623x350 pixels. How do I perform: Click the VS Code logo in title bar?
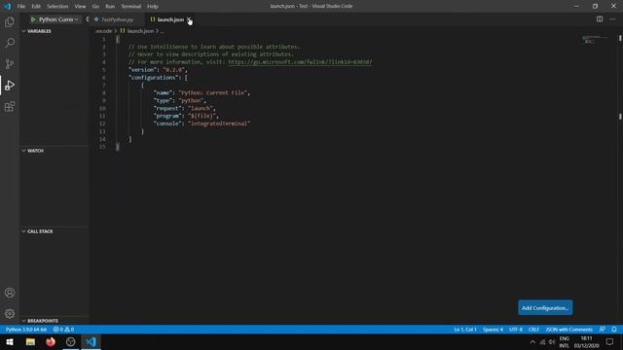click(8, 7)
